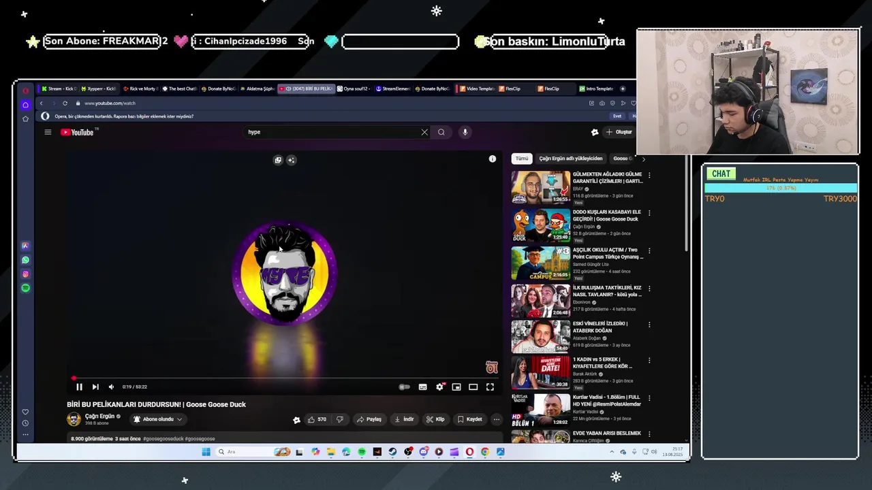Screen dimensions: 872x490
Task: Focus the YouTube search field containing 'hype'
Action: 332,132
